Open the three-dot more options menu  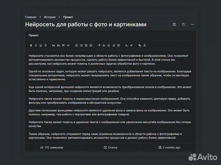tap(192, 24)
